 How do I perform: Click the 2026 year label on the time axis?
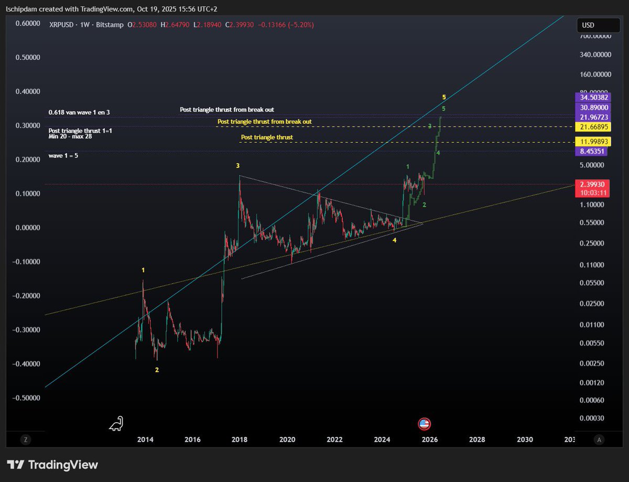pyautogui.click(x=430, y=440)
